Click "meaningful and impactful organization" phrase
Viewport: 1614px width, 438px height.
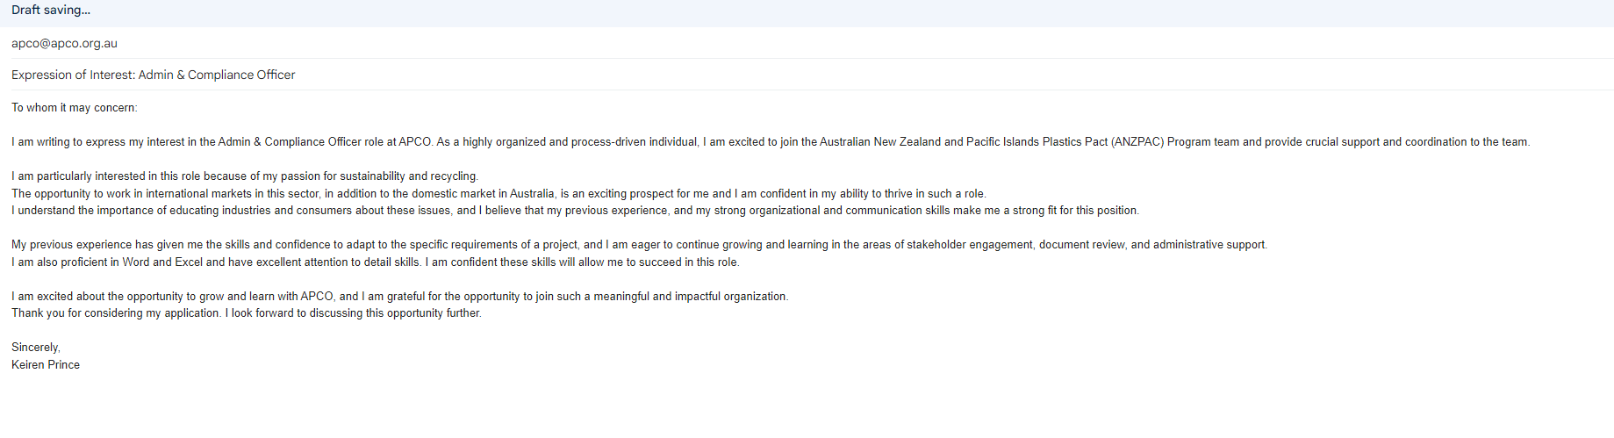690,297
